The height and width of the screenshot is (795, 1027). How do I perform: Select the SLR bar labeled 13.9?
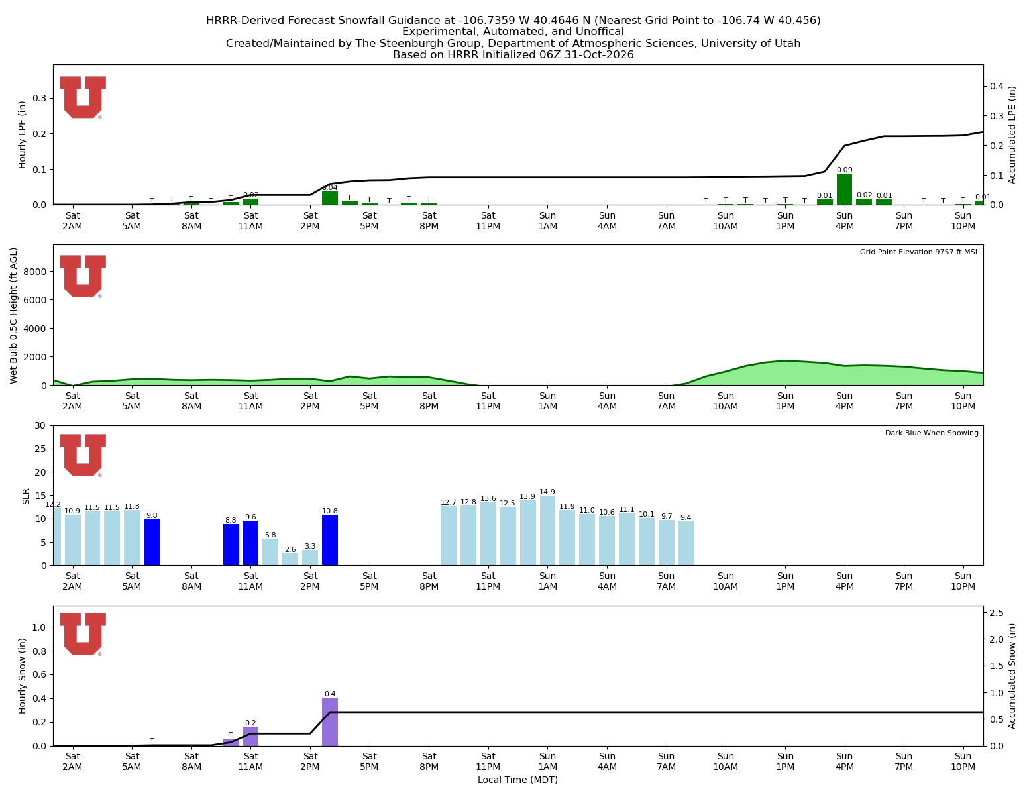(x=527, y=533)
